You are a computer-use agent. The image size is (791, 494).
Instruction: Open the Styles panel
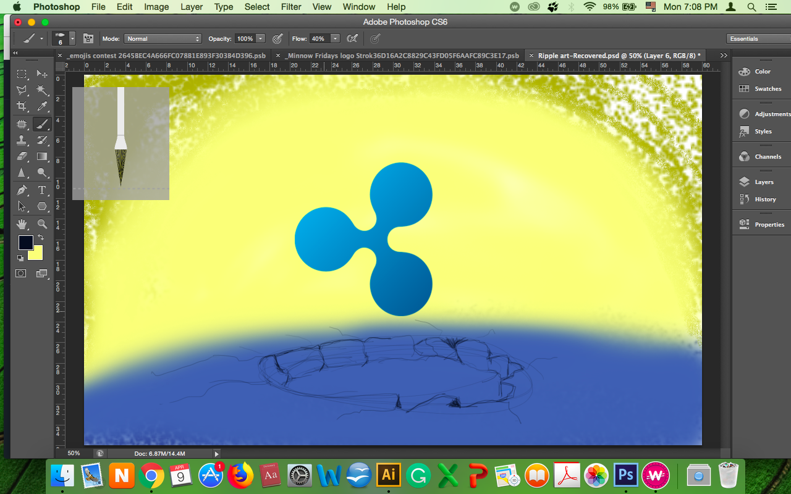tap(762, 132)
